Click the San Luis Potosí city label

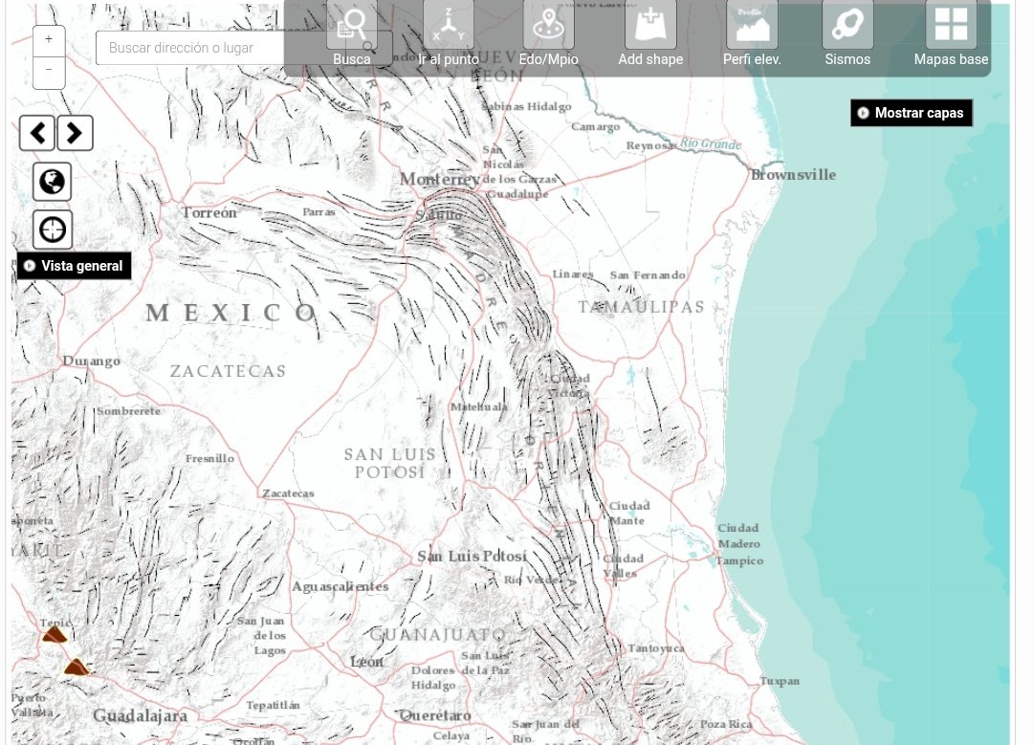tap(473, 557)
